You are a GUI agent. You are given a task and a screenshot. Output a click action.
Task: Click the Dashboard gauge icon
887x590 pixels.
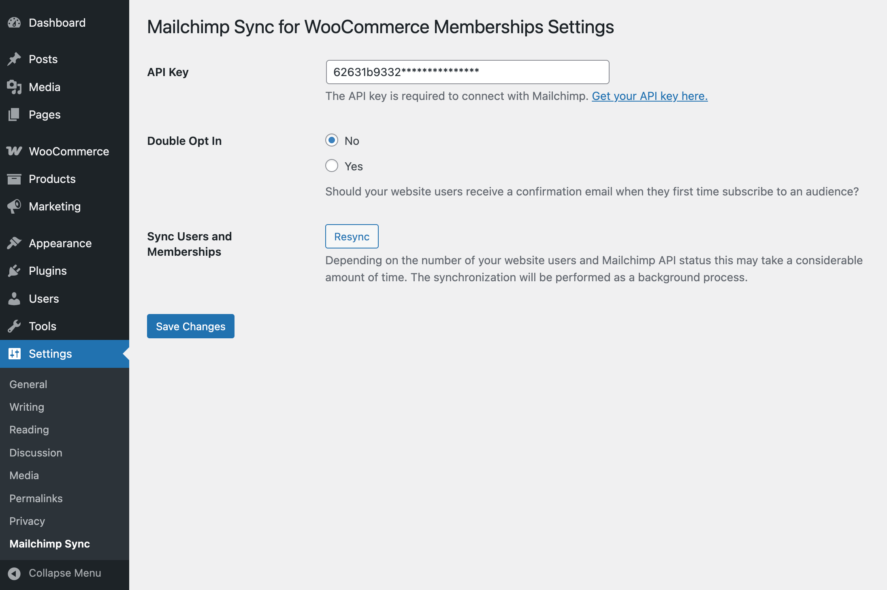pyautogui.click(x=14, y=23)
